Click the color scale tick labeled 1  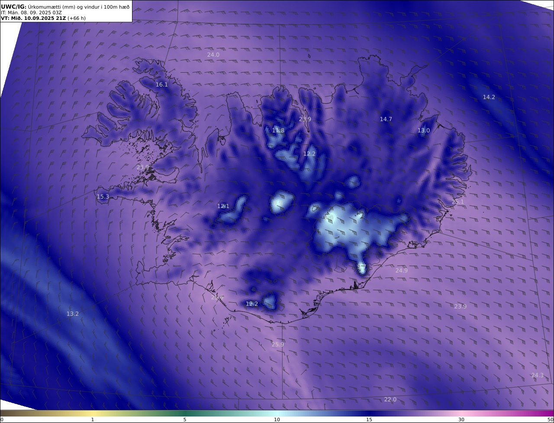click(92, 420)
